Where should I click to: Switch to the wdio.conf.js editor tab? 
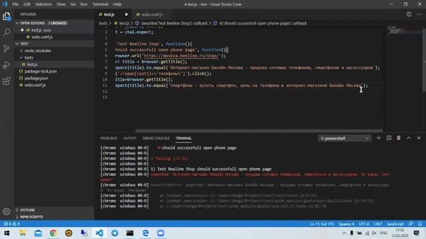tap(149, 15)
